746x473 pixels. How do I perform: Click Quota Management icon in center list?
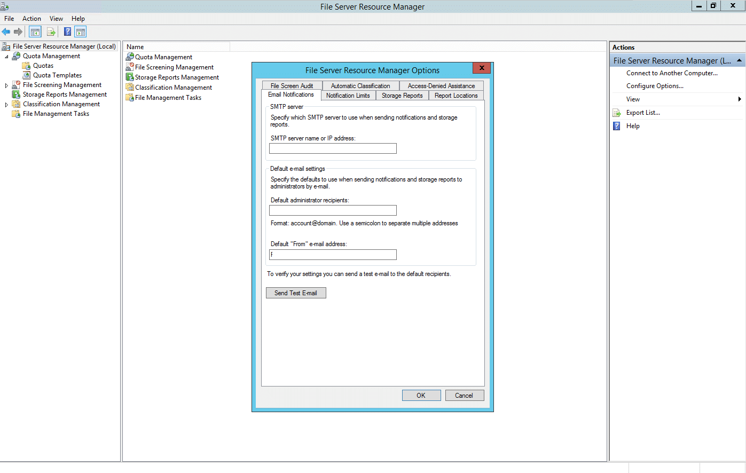[130, 57]
